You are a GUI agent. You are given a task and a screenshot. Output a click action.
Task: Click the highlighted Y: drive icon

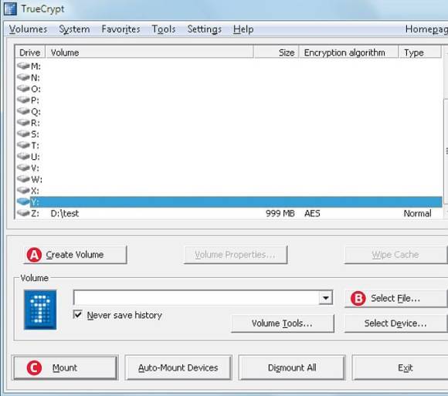click(x=23, y=201)
